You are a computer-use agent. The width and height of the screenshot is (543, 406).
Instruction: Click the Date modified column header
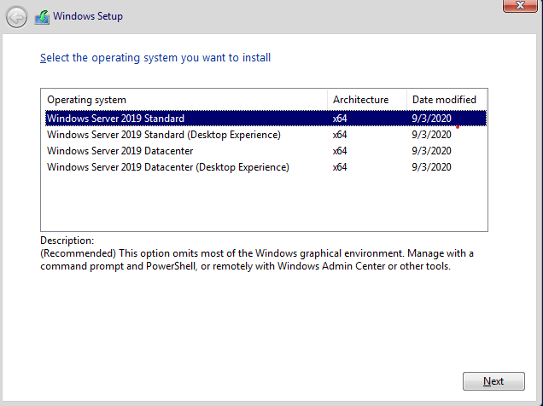(x=444, y=100)
